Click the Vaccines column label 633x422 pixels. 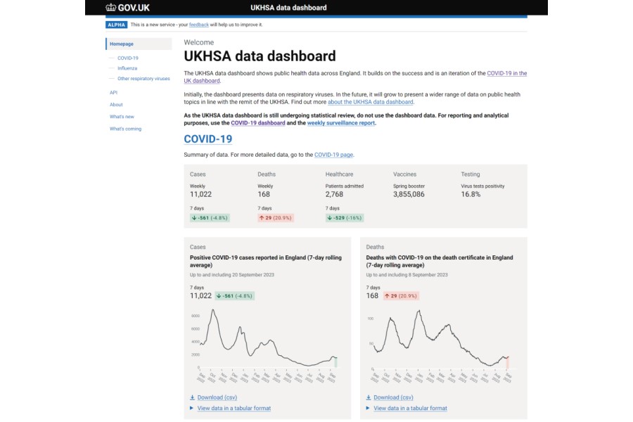(404, 174)
